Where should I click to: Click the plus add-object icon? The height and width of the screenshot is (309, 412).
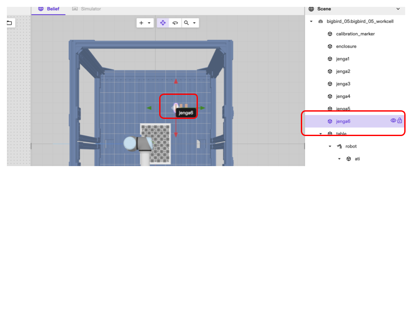(141, 23)
